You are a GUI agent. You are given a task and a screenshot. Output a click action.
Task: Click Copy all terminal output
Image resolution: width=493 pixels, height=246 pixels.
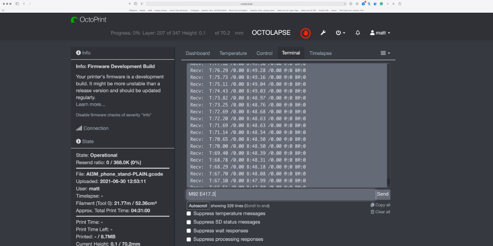[x=380, y=205]
